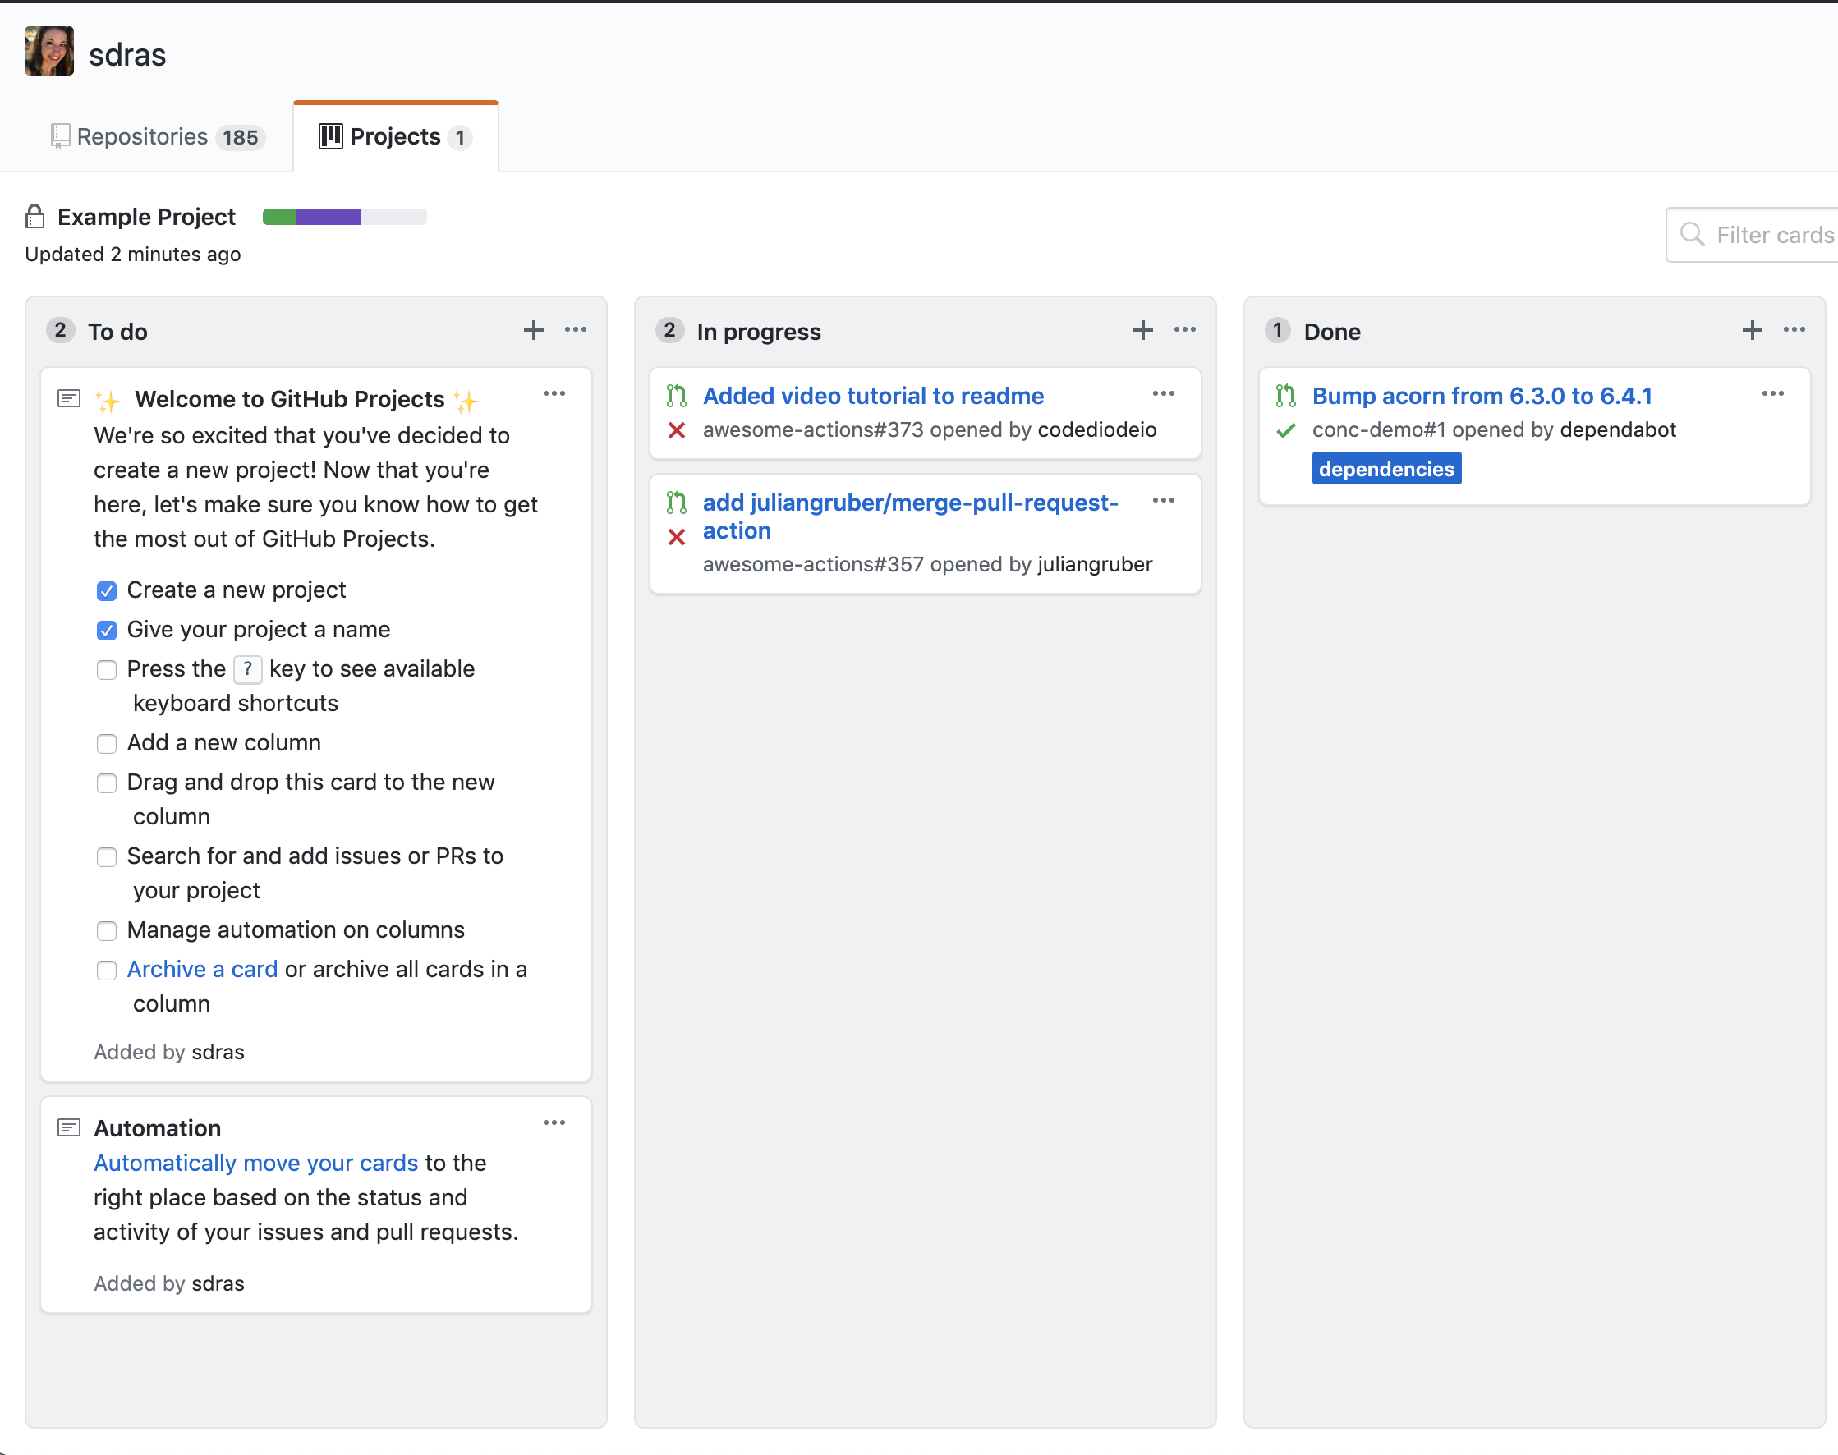Open the Bump acorn card options menu
This screenshot has height=1455, width=1838.
tap(1772, 393)
